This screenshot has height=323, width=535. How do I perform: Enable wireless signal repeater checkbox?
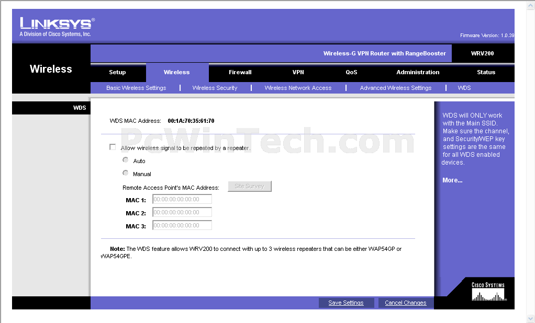tap(113, 147)
